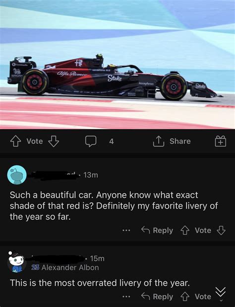Open more options on the overrated livery comment
Image resolution: width=235 pixels, height=307 pixels.
(x=126, y=297)
